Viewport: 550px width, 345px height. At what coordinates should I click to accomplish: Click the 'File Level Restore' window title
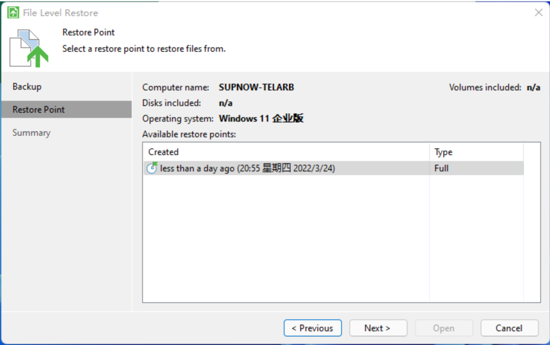[x=60, y=13]
